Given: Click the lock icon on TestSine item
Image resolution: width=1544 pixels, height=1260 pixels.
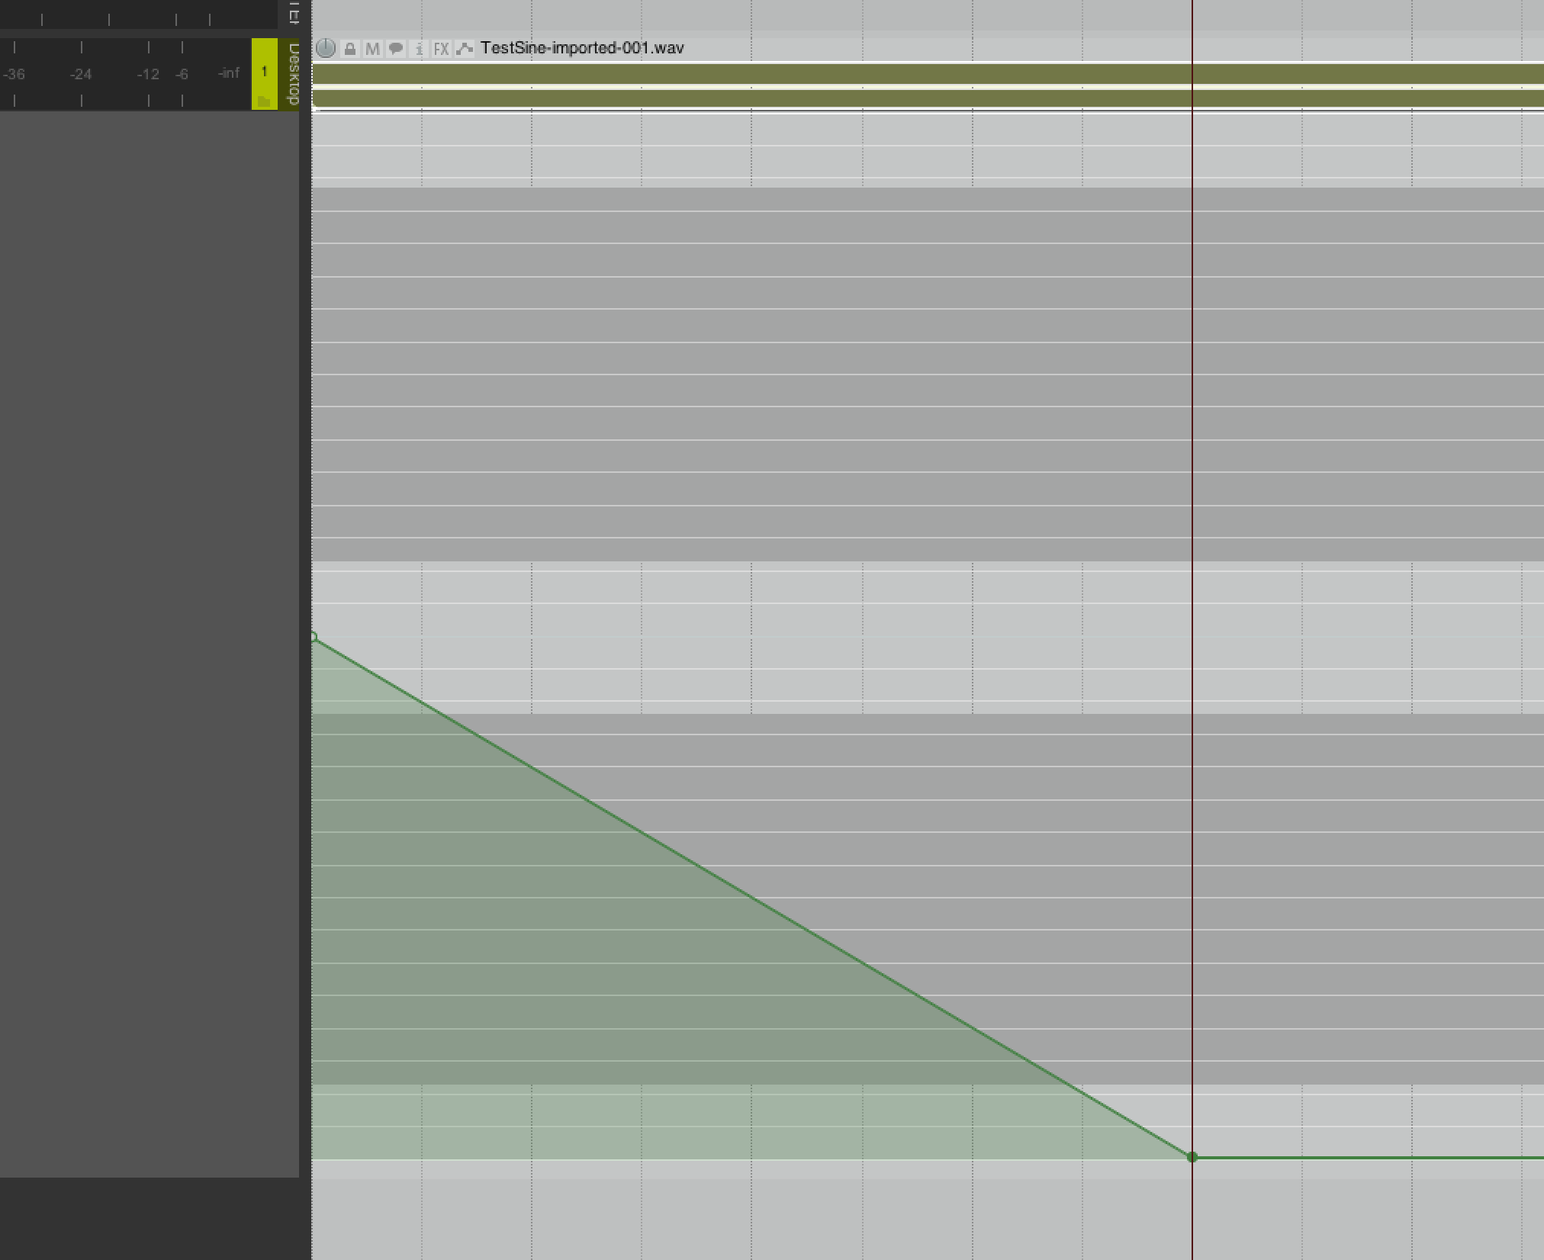Looking at the screenshot, I should tap(349, 48).
